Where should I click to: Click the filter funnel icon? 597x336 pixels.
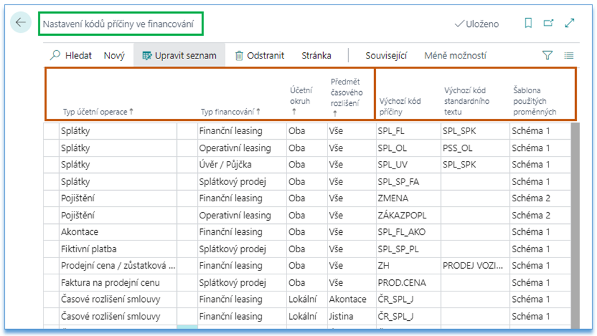coord(547,55)
